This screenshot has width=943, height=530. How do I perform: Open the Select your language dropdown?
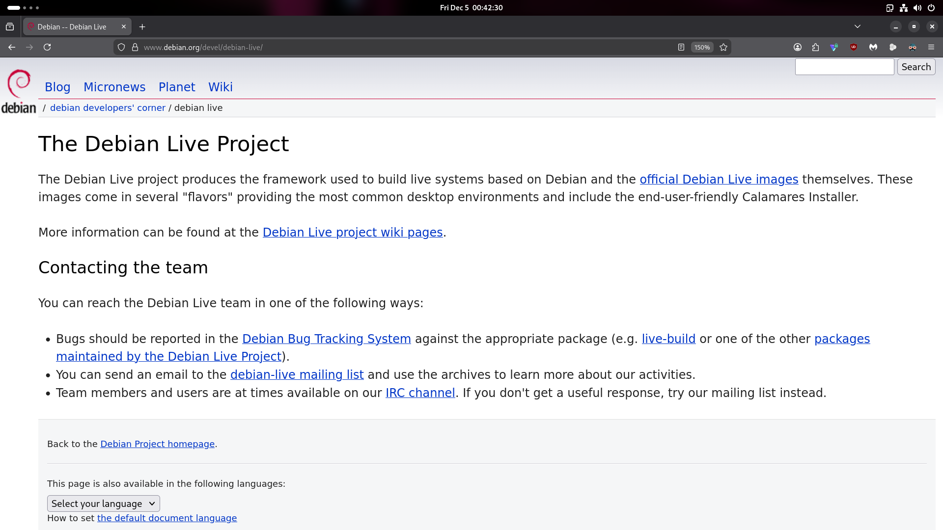(103, 503)
